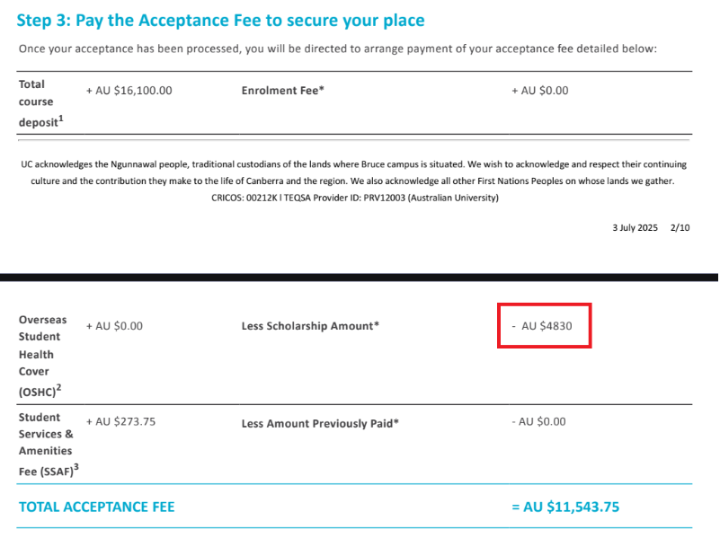Click the black page separator bar

pos(359,278)
